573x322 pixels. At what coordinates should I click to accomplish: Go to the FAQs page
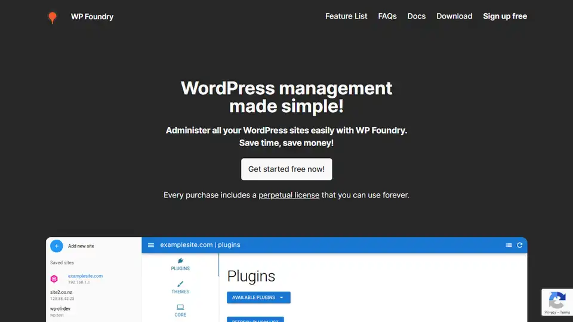pyautogui.click(x=387, y=16)
